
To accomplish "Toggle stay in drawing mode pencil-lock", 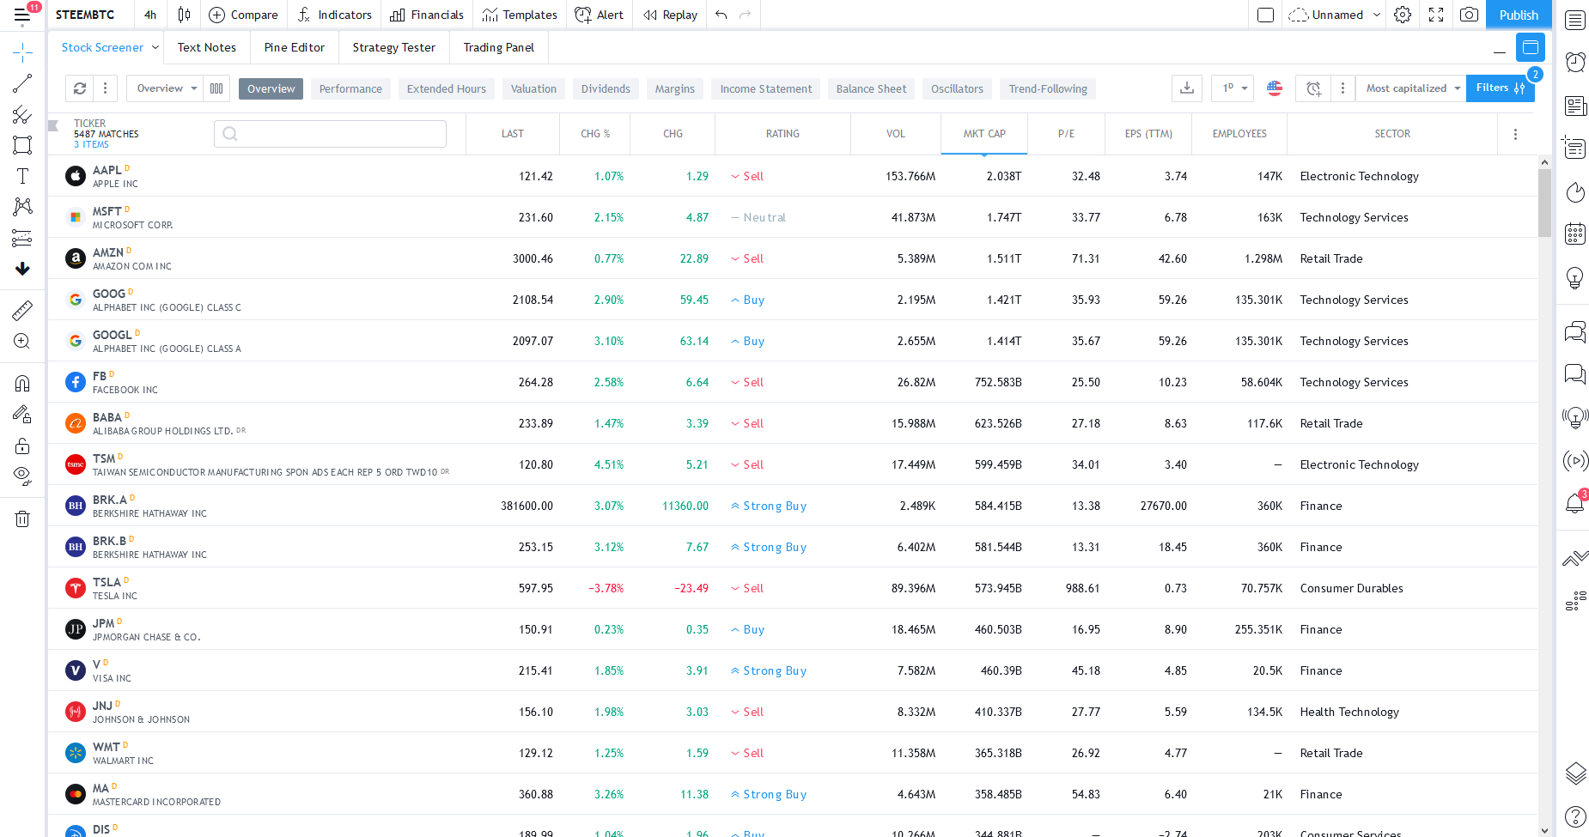I will 22,415.
